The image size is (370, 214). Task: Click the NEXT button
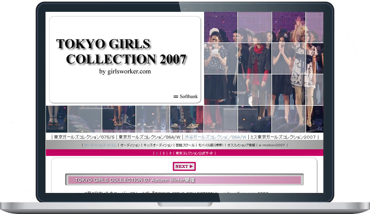click(184, 166)
